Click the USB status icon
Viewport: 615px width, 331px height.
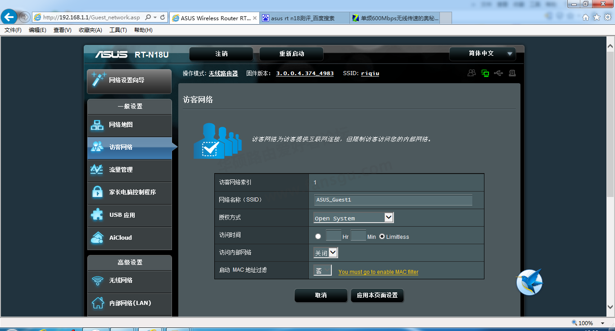click(498, 73)
